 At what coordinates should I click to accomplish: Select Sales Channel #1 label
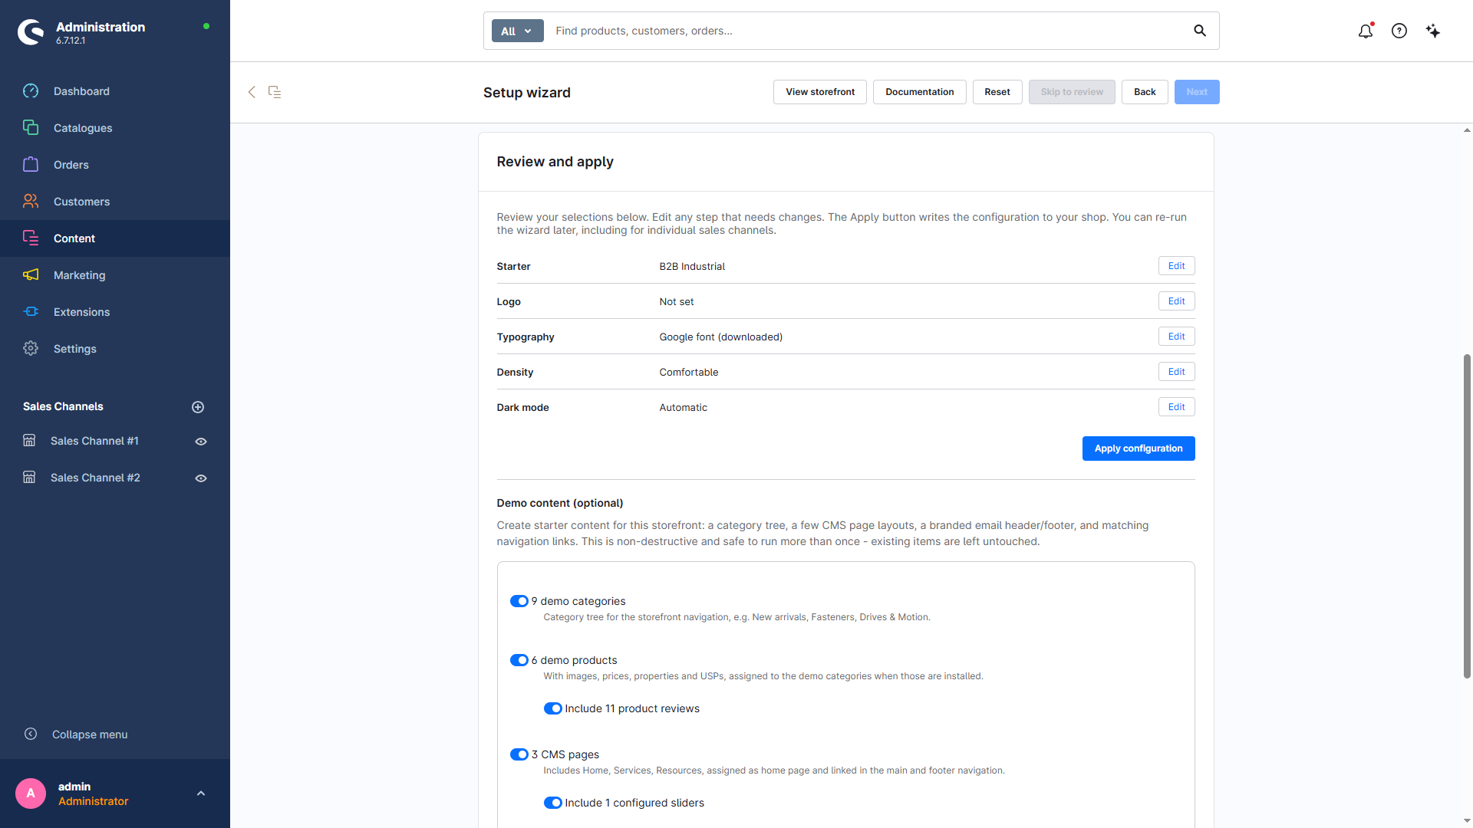94,441
